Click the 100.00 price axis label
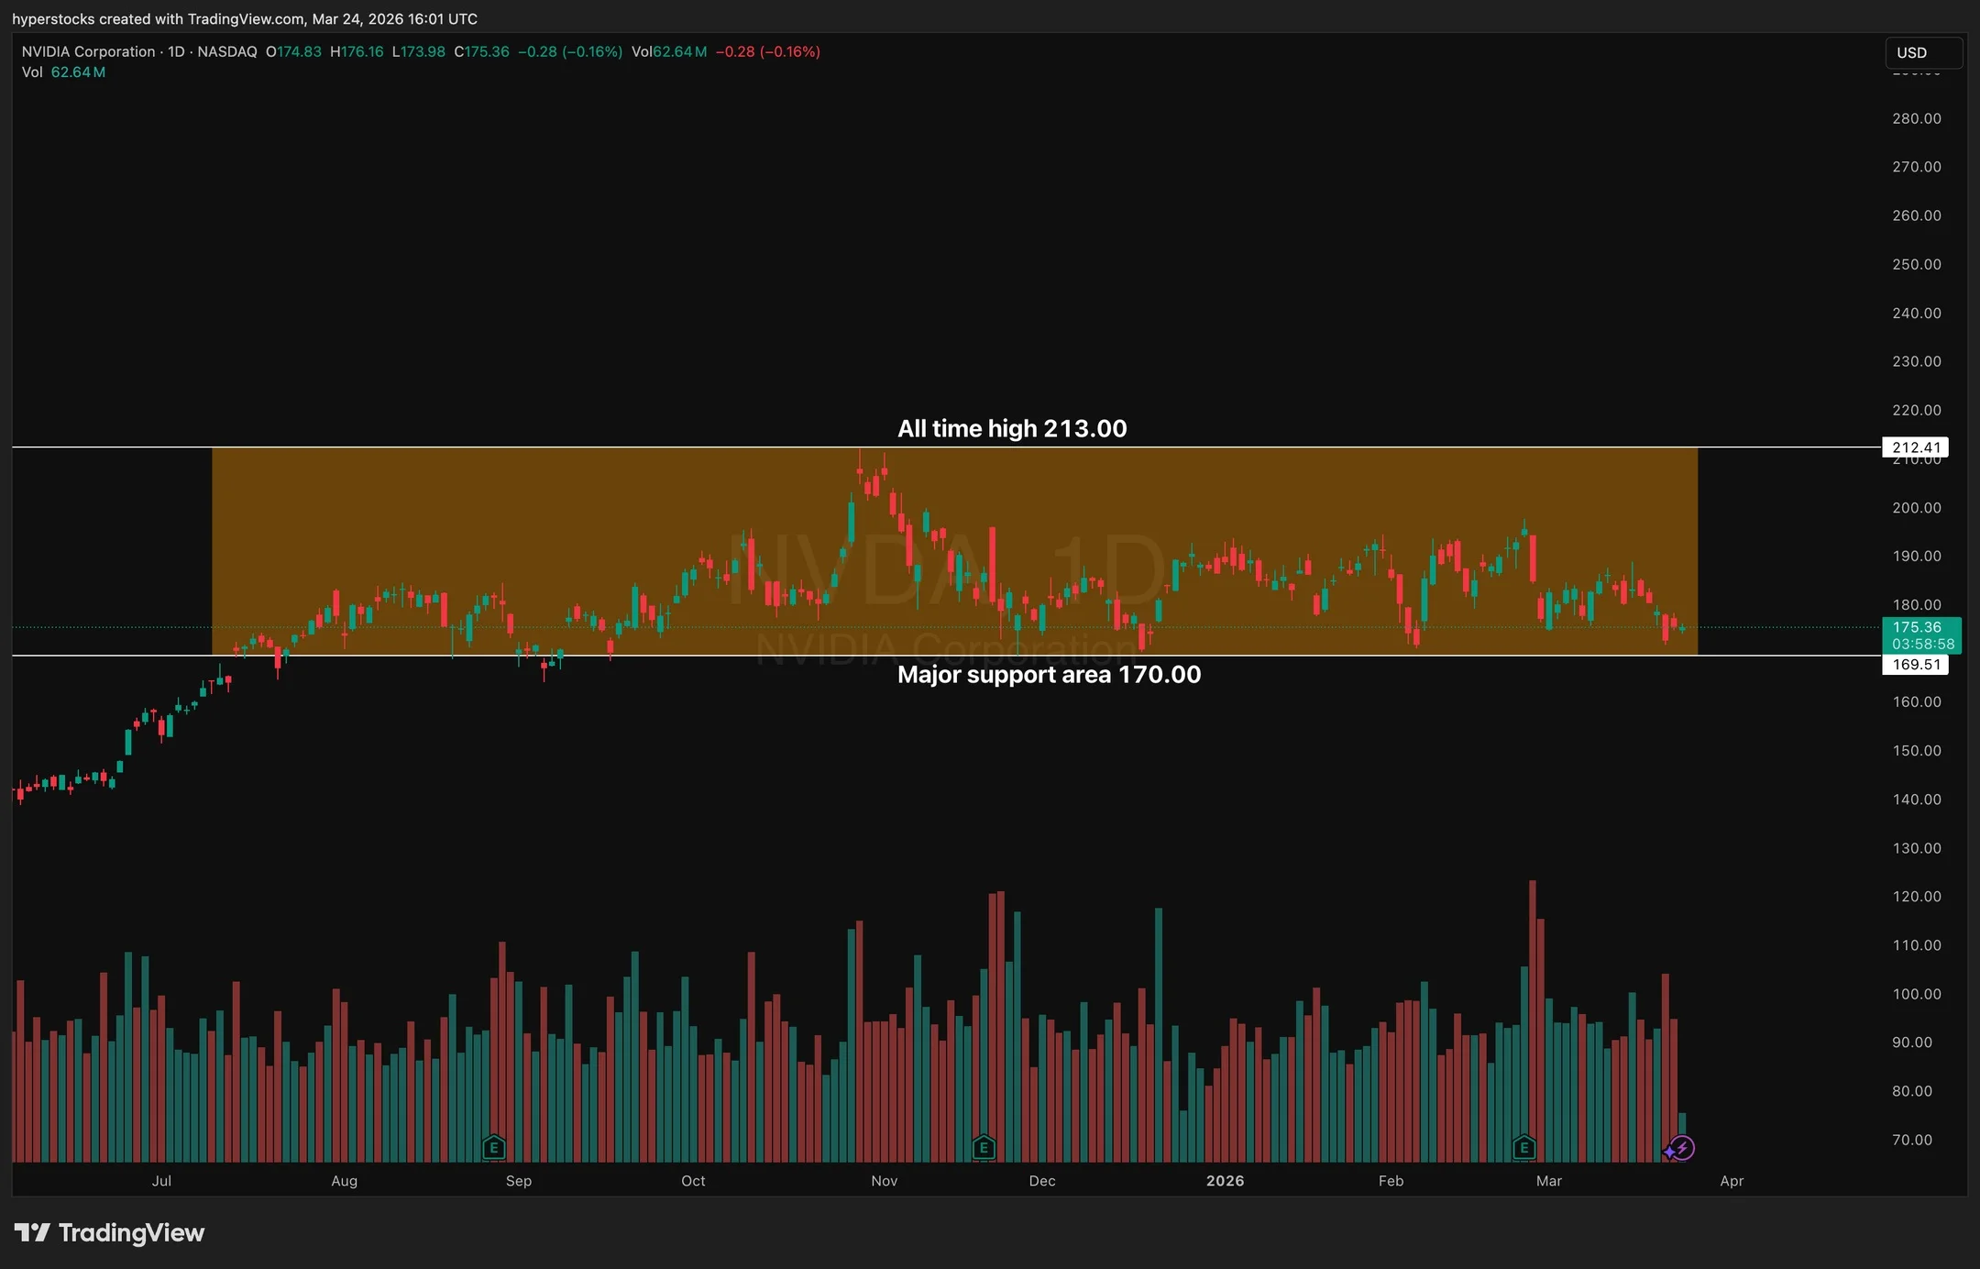 point(1916,994)
